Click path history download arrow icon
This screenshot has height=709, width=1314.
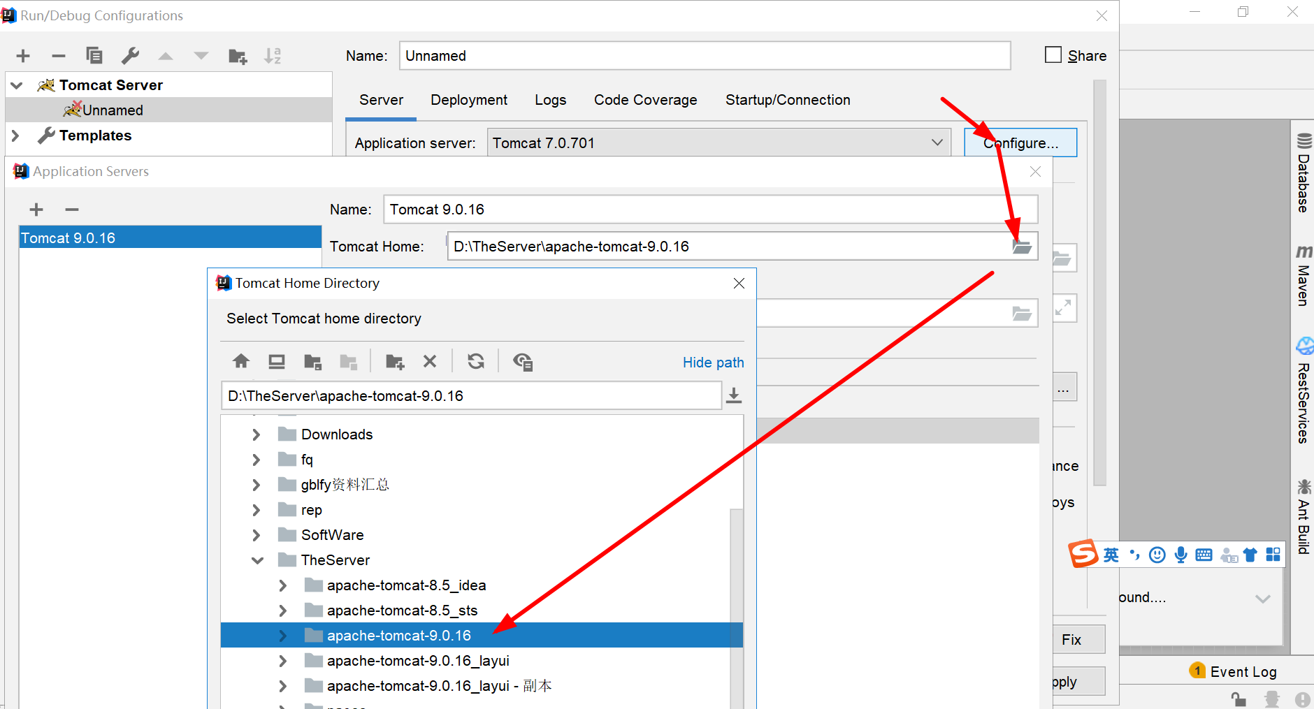tap(734, 396)
